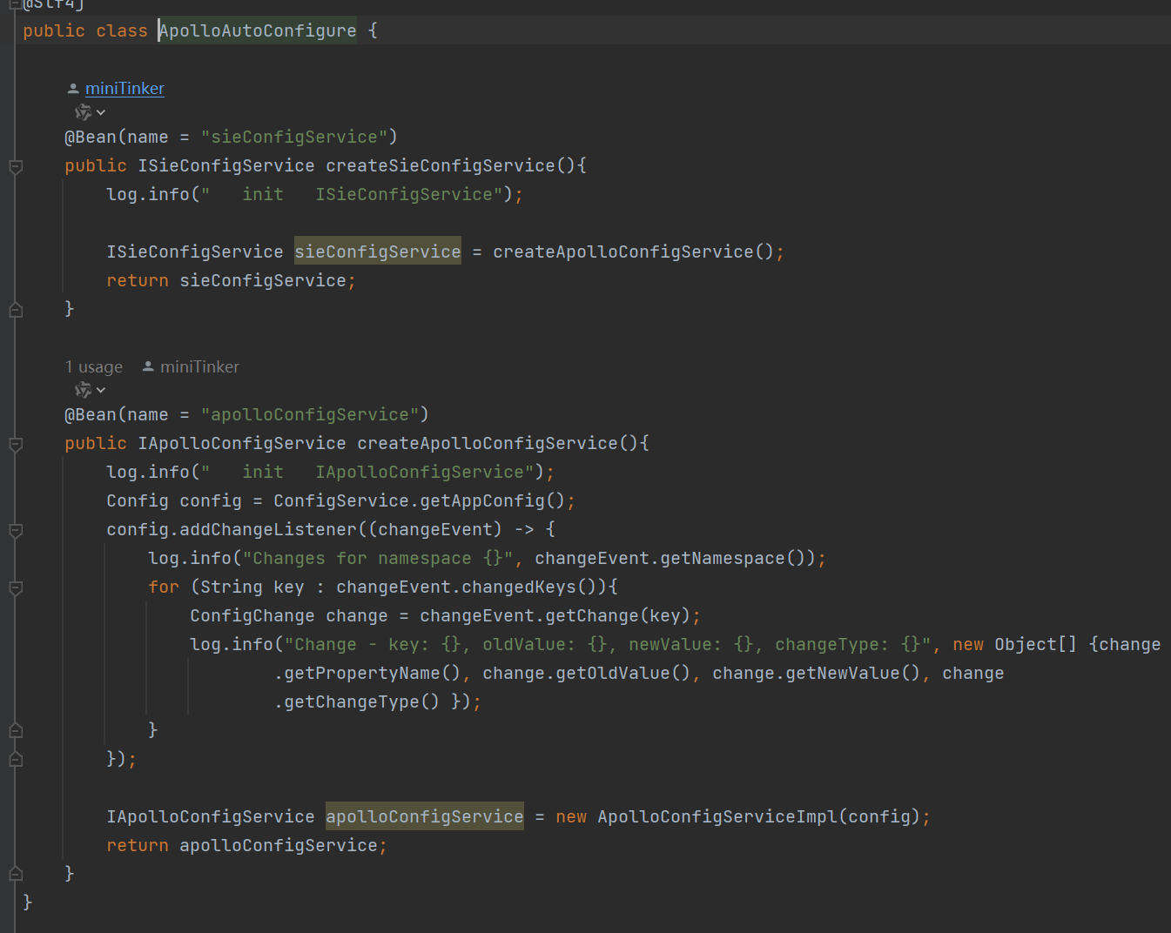Screen dimensions: 1171x933
Task: Click the author person icon next to 1 usage
Action: pos(148,366)
